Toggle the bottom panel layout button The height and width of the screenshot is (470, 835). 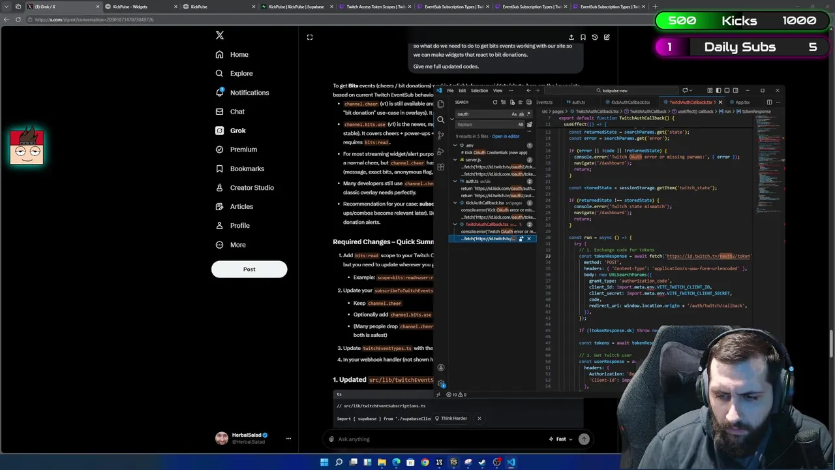click(727, 90)
